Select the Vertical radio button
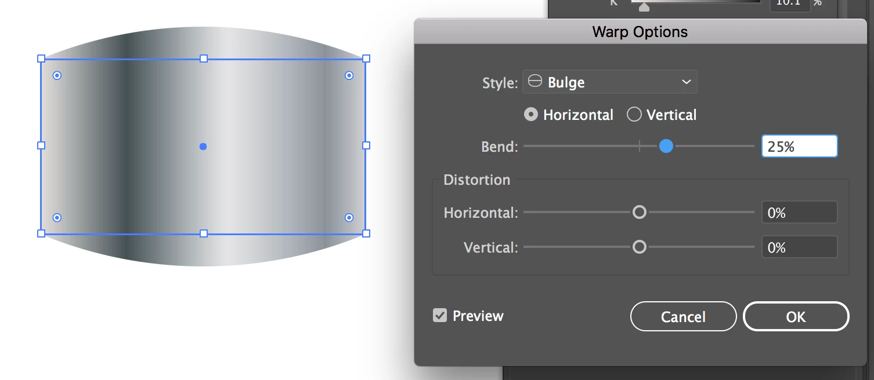874x380 pixels. click(x=634, y=115)
